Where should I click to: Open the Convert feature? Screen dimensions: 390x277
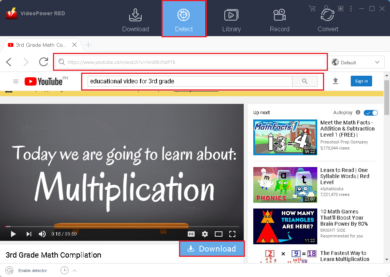(328, 18)
